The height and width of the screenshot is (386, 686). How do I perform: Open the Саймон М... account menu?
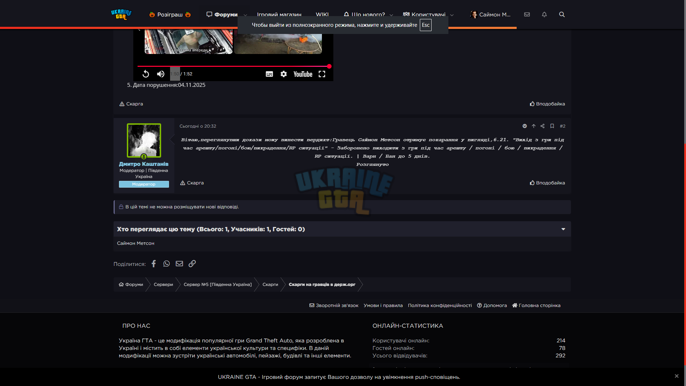click(x=490, y=15)
